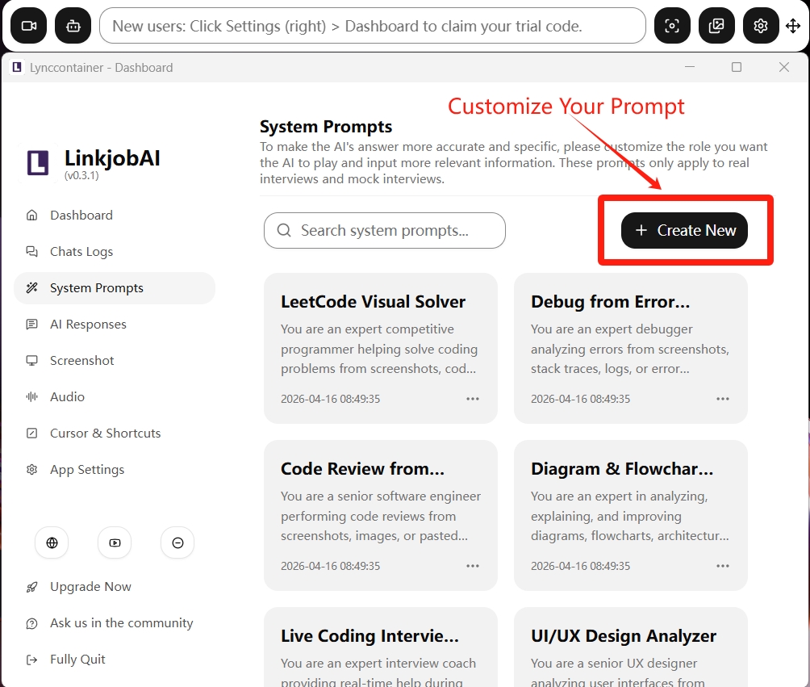The height and width of the screenshot is (687, 810).
Task: Open more options on Diagram & Flowchart card
Action: 723,566
